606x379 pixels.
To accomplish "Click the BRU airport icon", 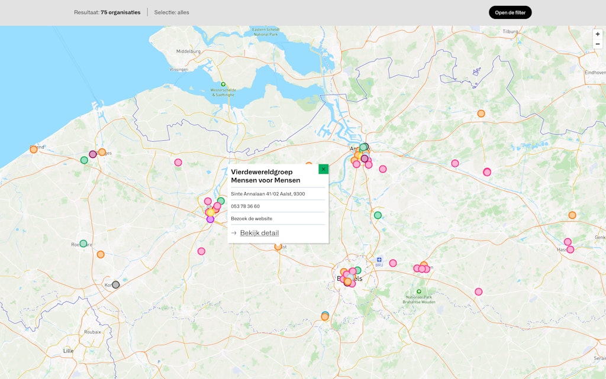I will pos(379,259).
